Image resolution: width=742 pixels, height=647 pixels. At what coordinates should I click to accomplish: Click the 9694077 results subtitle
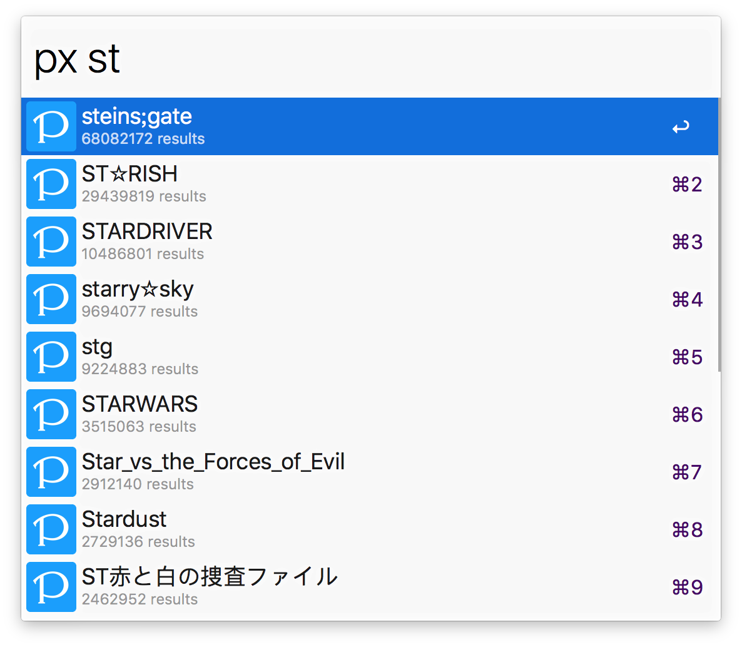click(x=140, y=312)
